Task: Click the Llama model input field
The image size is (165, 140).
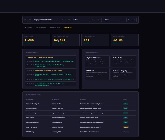Action: point(111,20)
